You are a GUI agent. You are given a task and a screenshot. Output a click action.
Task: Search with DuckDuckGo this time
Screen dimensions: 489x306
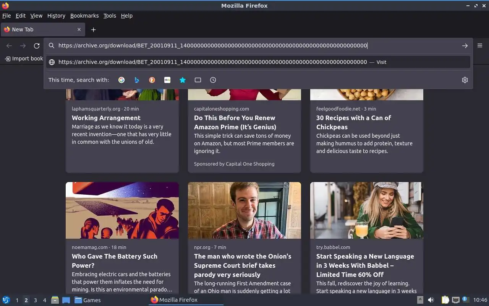tap(152, 80)
